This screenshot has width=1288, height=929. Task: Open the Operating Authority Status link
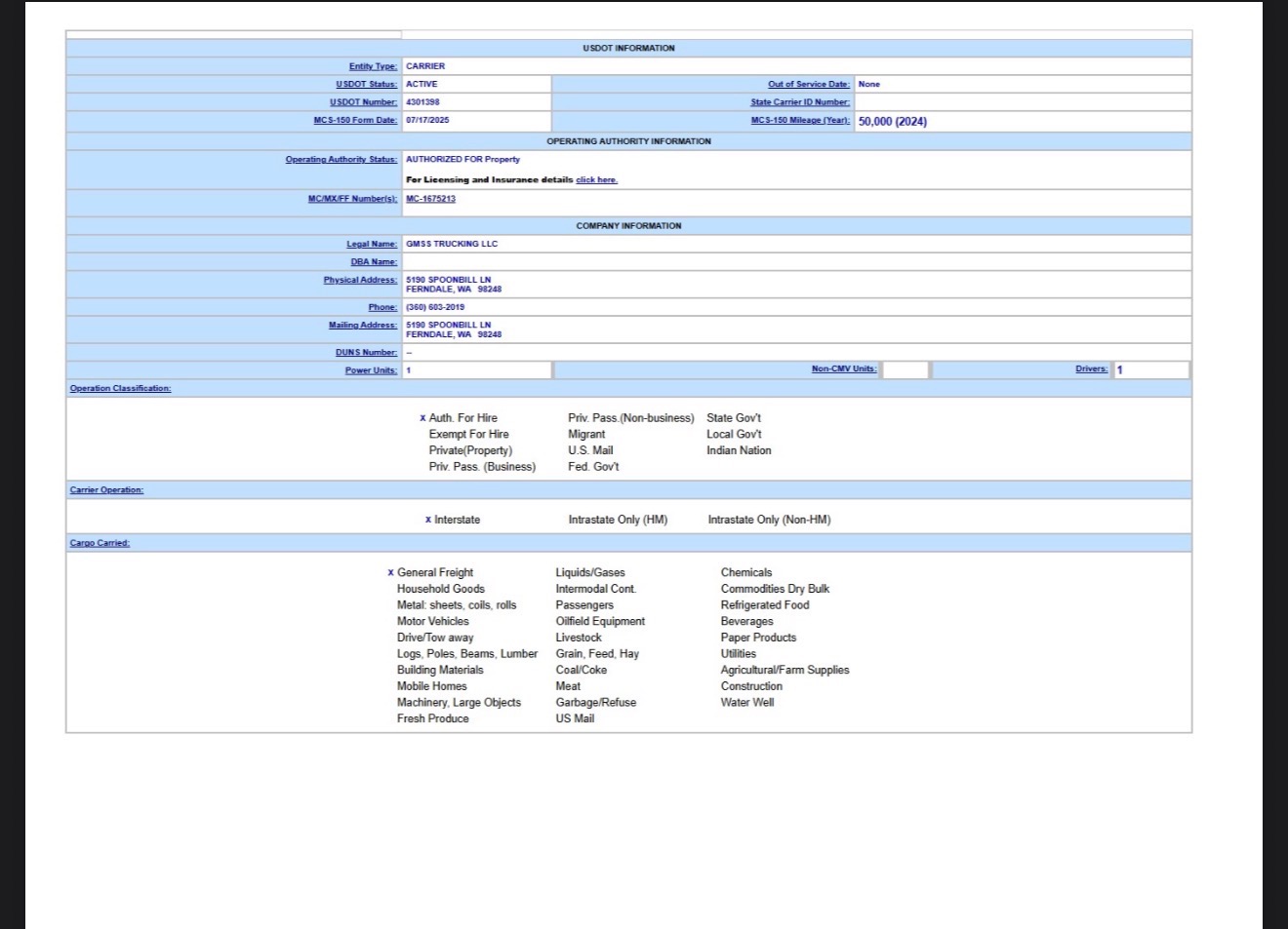click(341, 160)
